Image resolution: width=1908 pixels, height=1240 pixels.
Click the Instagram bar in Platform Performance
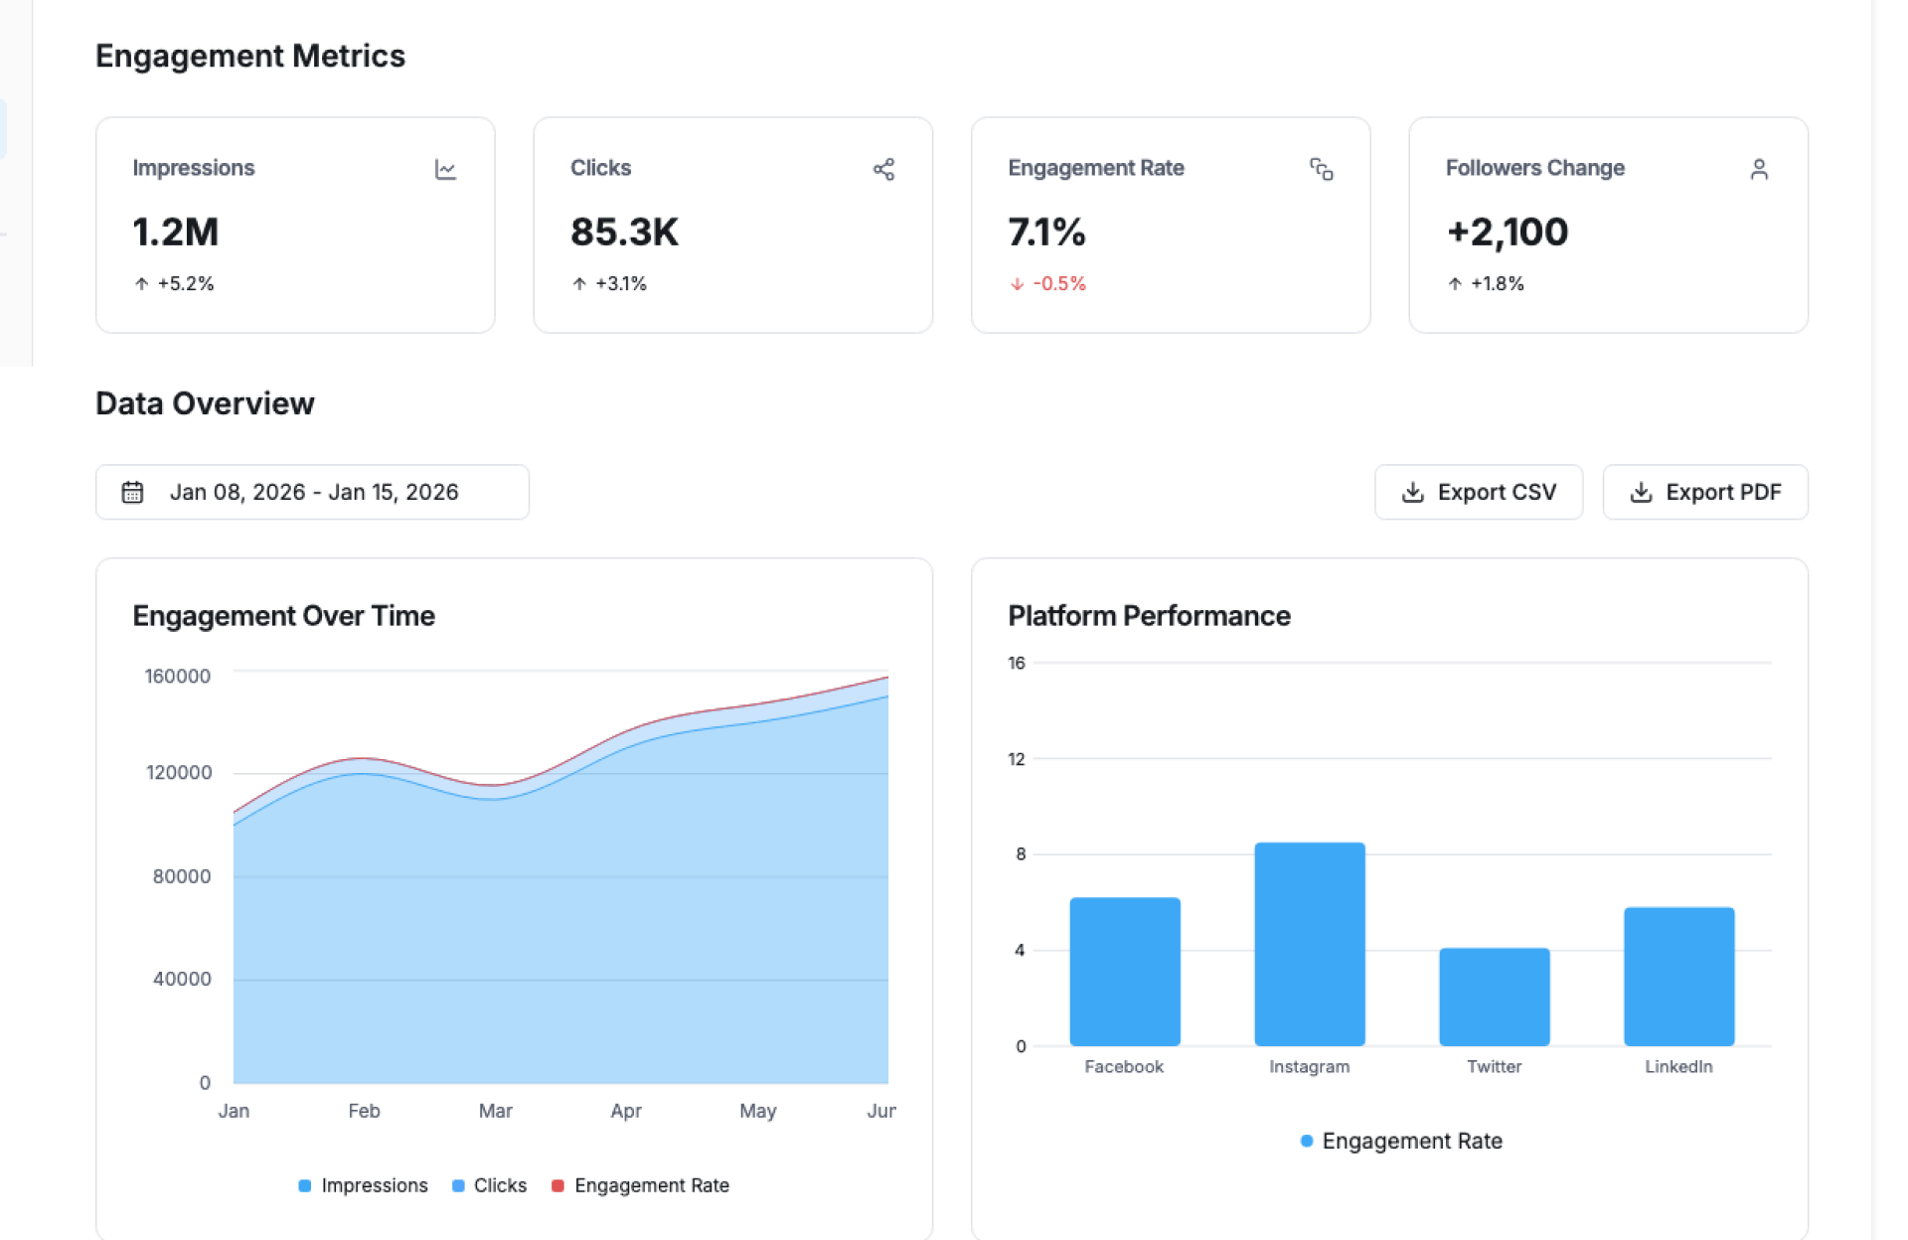coord(1309,944)
